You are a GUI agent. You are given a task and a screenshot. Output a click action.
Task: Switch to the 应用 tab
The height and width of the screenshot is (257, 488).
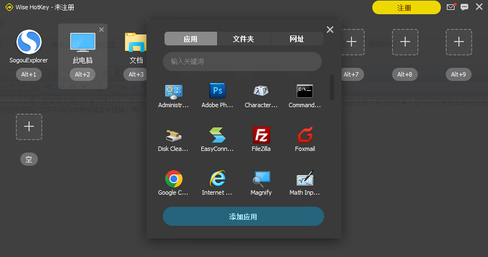tap(190, 39)
